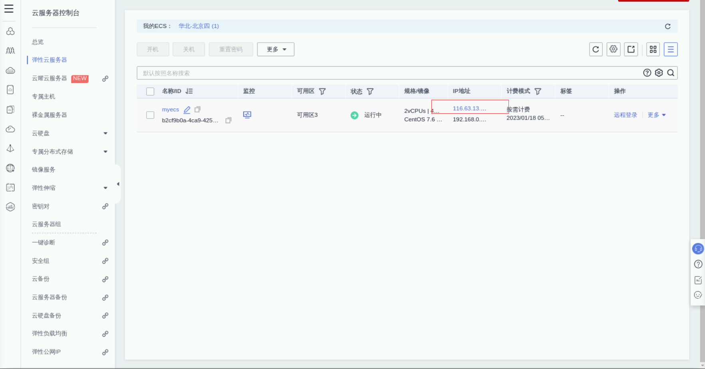The image size is (705, 369).
Task: Open the feedback form icon
Action: [698, 280]
